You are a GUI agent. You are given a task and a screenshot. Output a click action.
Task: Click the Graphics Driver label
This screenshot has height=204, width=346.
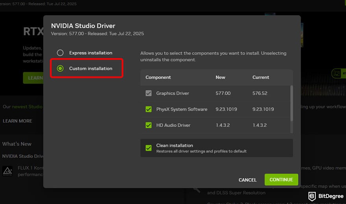tap(173, 93)
